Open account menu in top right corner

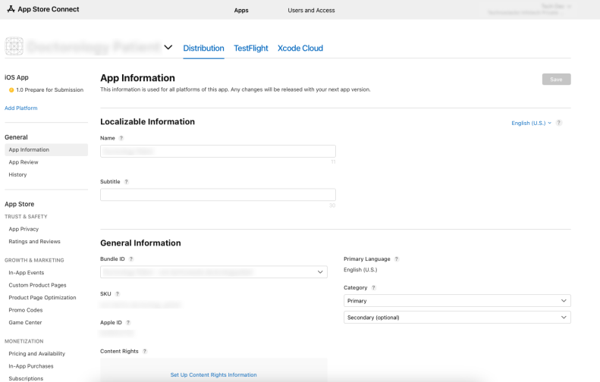529,9
